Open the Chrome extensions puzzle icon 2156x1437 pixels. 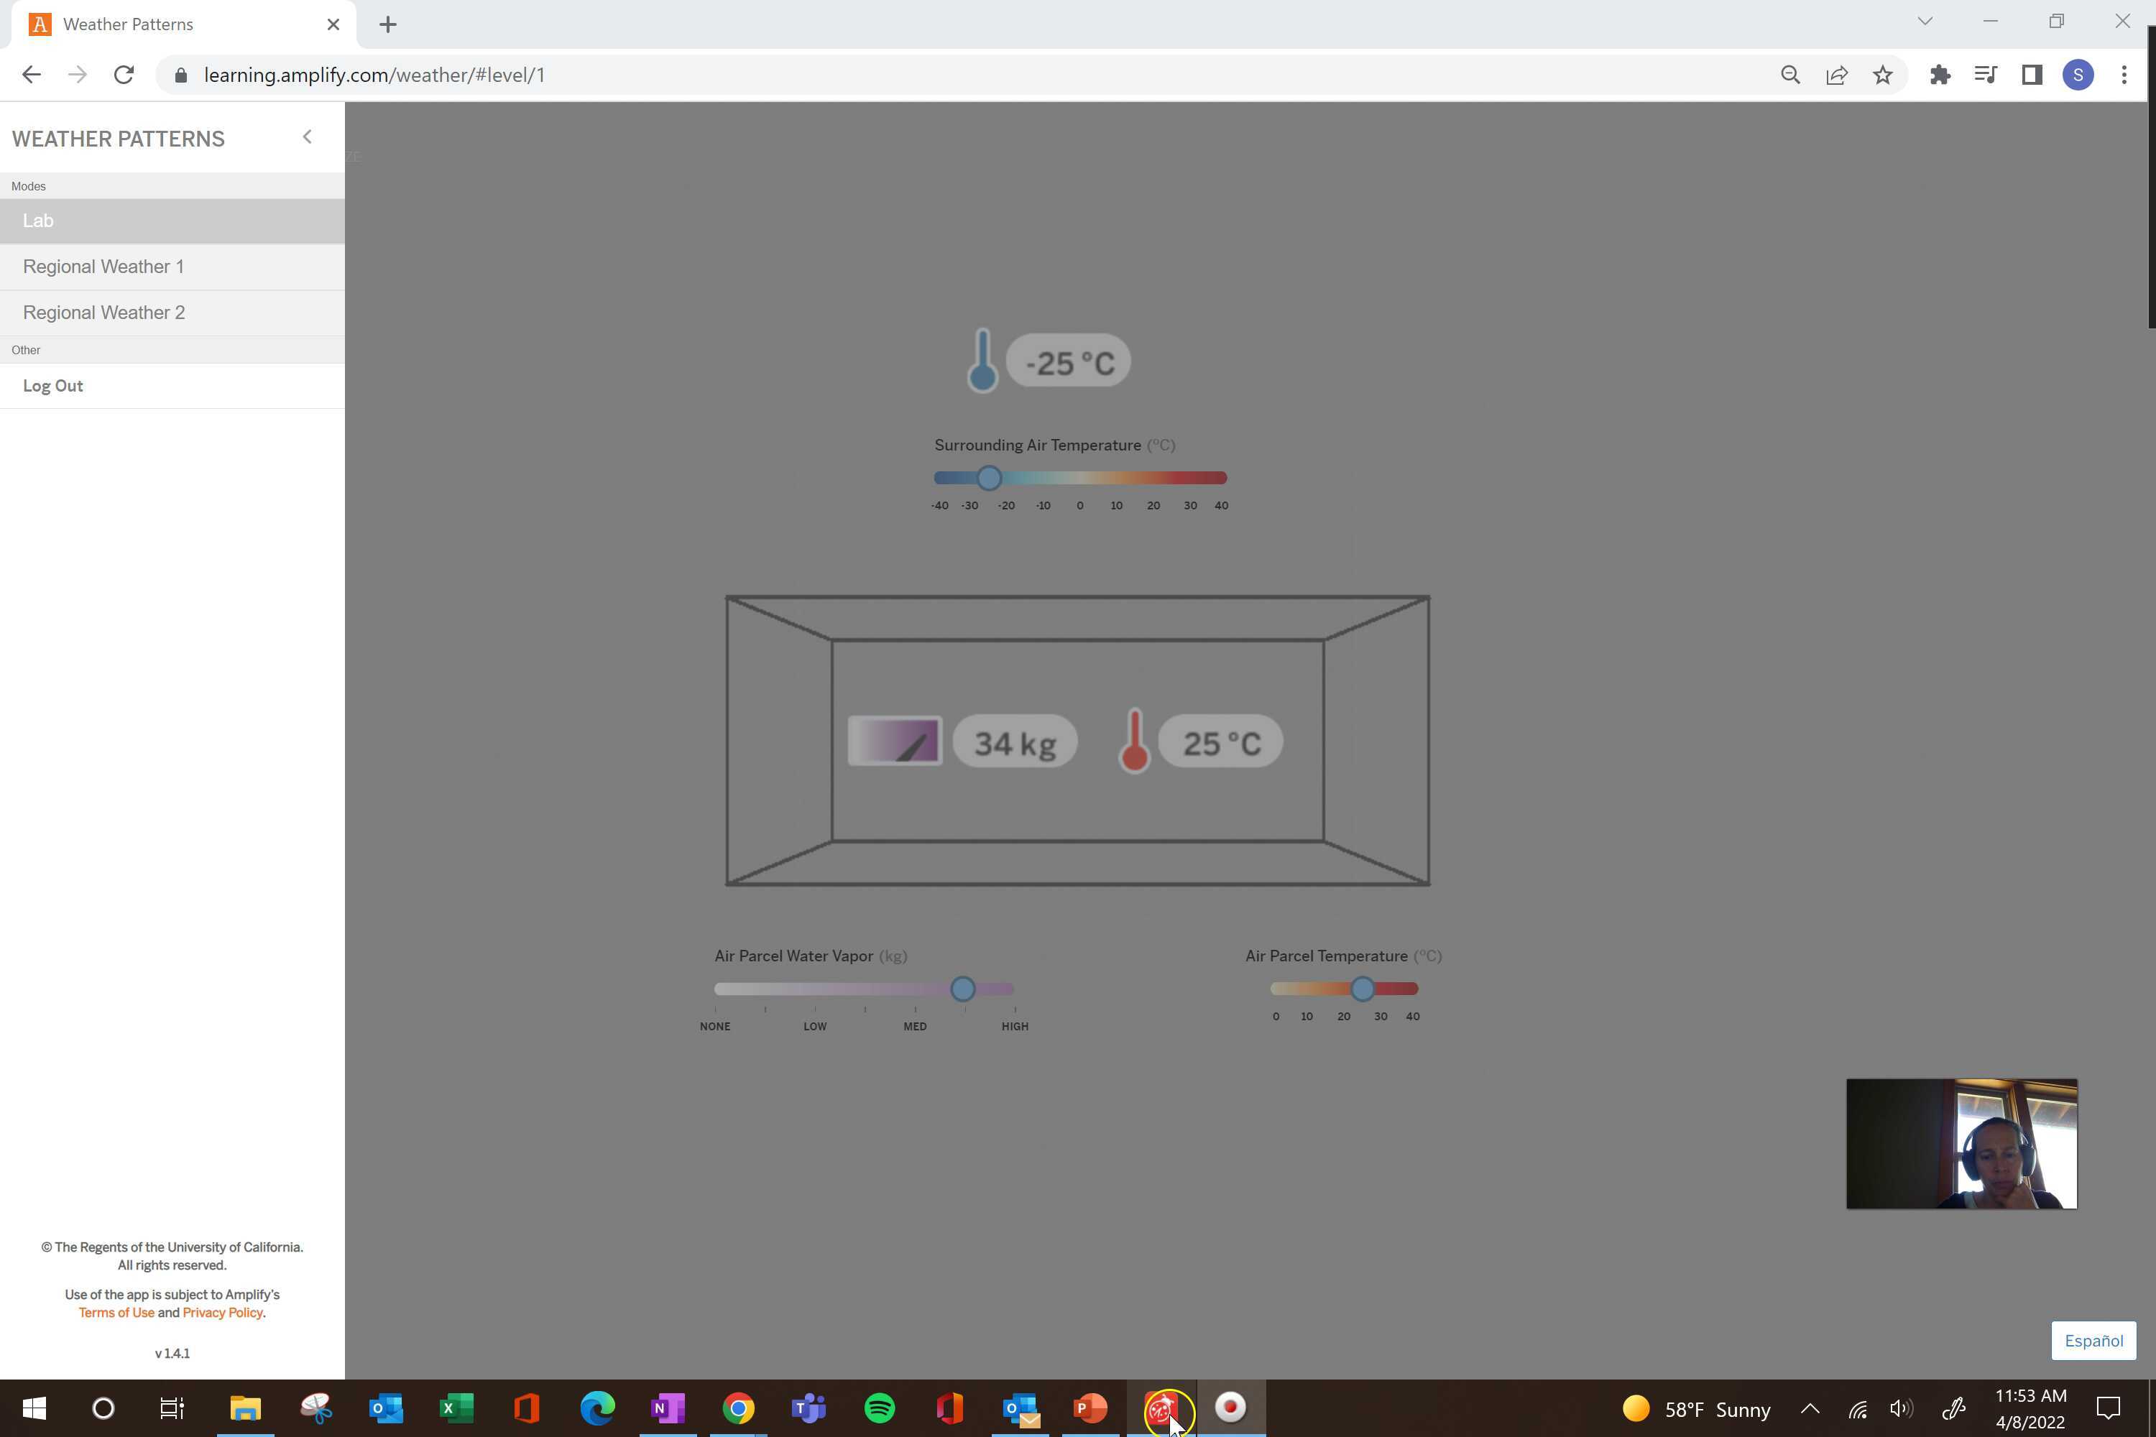[x=1940, y=74]
